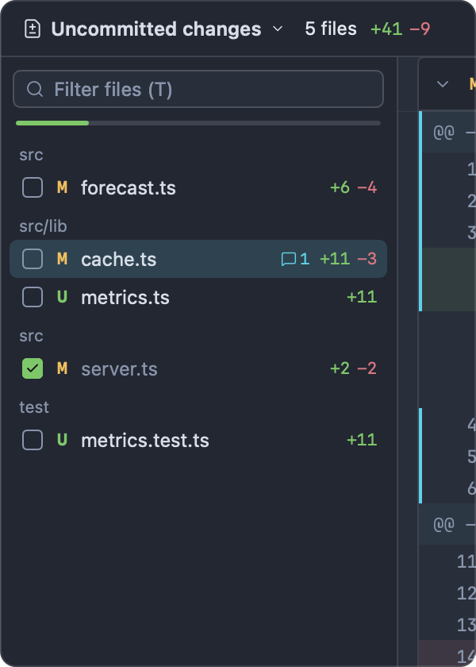Check the metrics.ts checkbox
The image size is (476, 667).
(33, 297)
